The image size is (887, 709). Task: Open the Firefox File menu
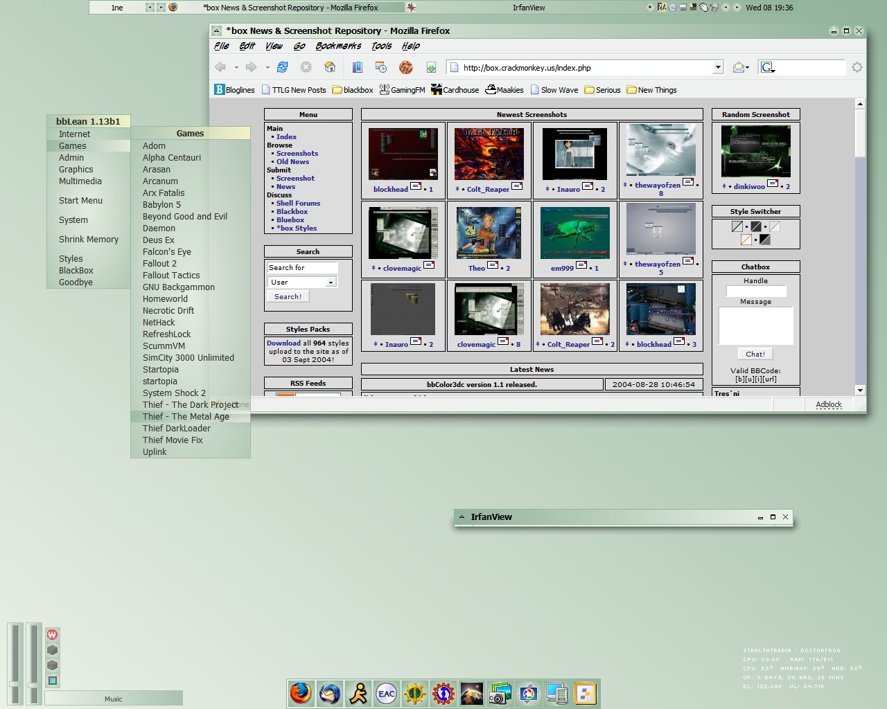coord(222,46)
